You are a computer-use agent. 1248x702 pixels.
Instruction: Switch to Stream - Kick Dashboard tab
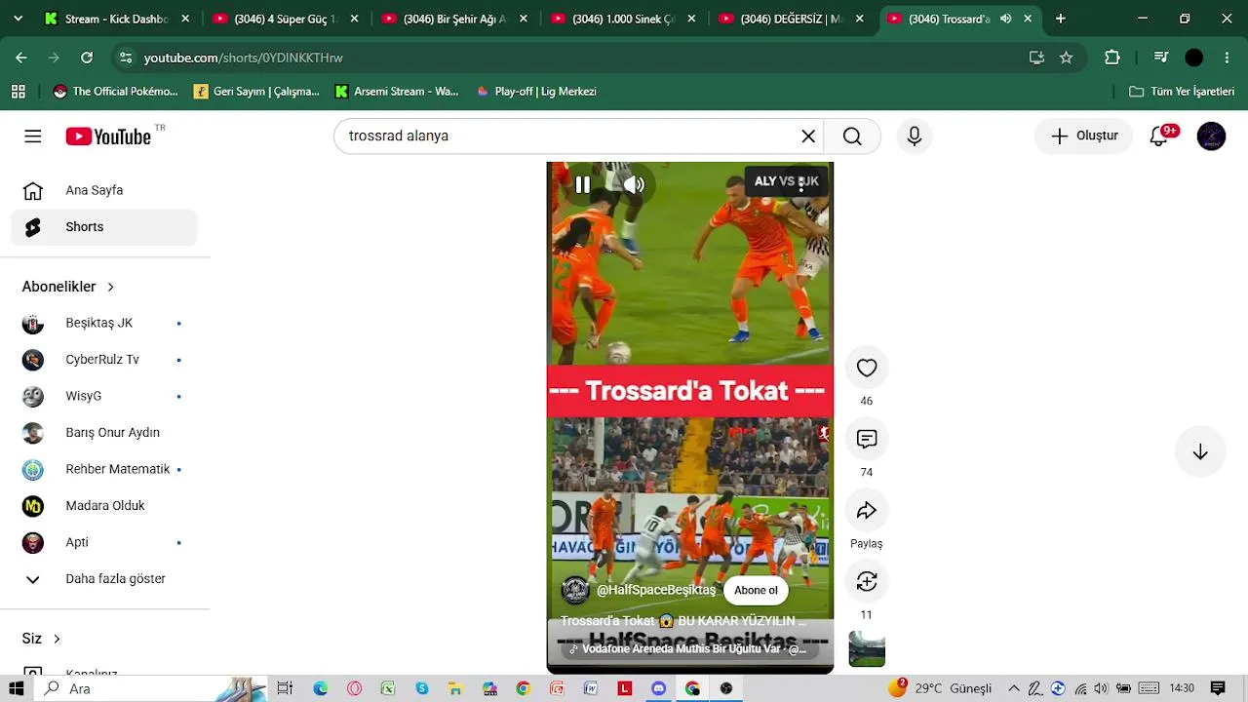click(x=117, y=19)
